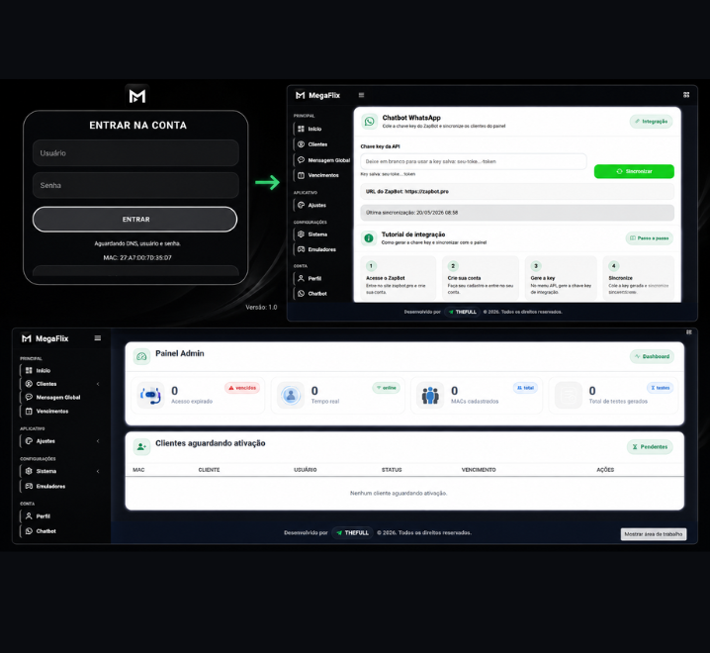The height and width of the screenshot is (653, 710).
Task: Expand Clientes chevron in Painel Admin sidebar
Action: point(98,384)
